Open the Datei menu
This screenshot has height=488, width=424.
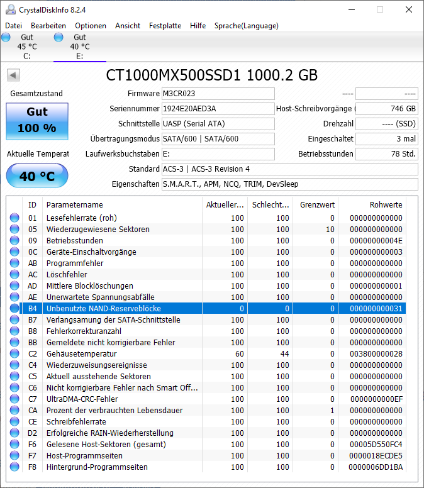click(13, 26)
